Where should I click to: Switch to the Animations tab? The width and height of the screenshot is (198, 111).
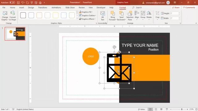(56, 7)
